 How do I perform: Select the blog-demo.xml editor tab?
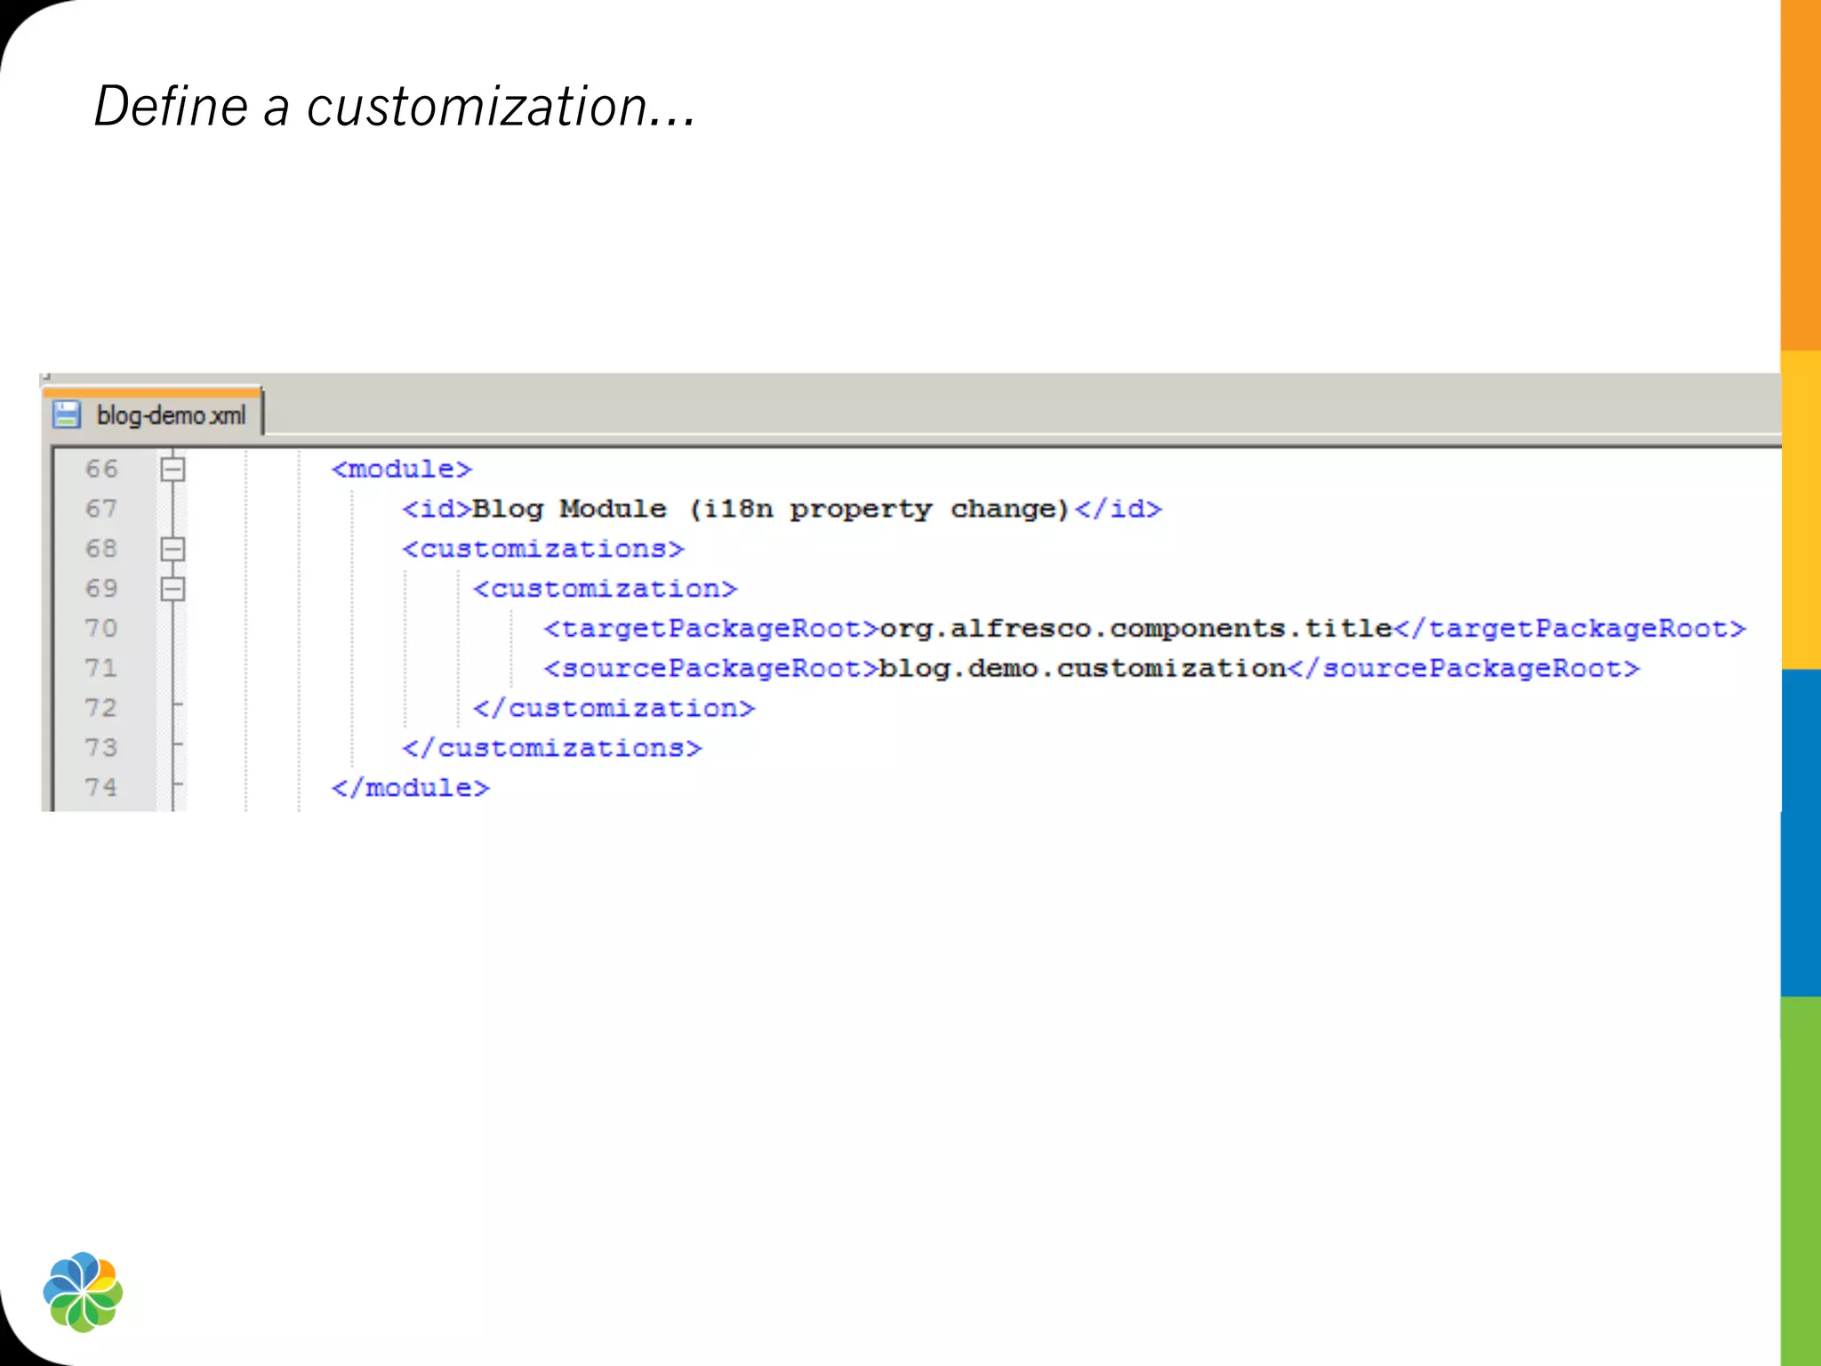click(x=152, y=413)
